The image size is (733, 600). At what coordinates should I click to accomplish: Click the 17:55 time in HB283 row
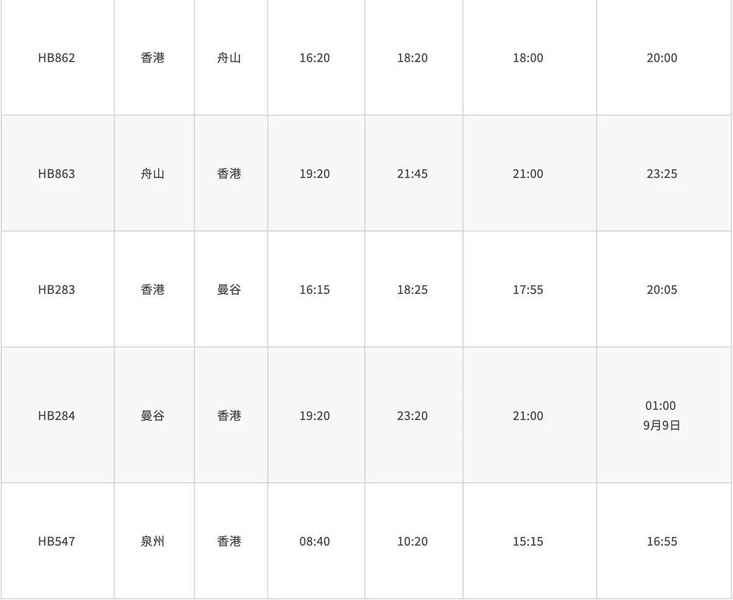[x=528, y=290]
